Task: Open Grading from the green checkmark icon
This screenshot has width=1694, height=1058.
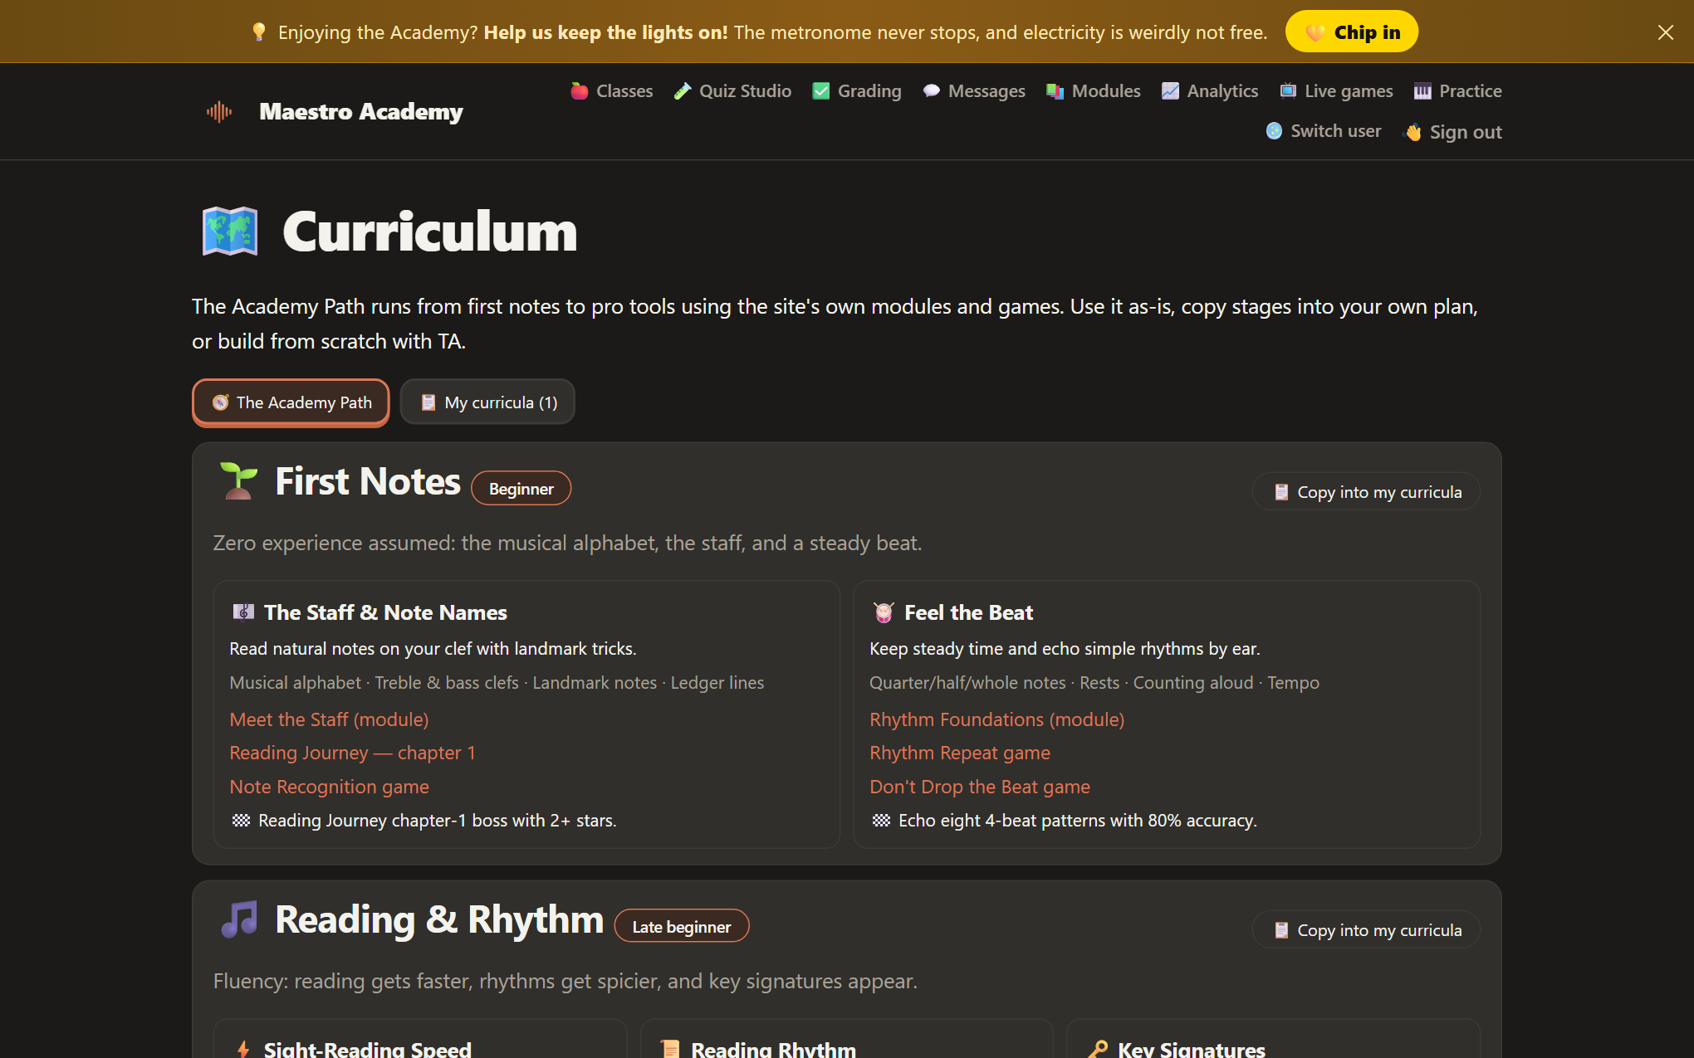Action: [820, 91]
